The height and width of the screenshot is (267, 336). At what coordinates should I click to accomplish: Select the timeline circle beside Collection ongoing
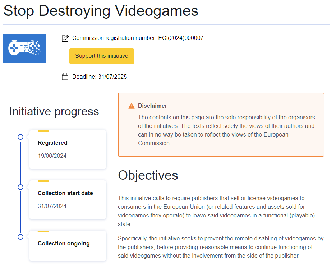coord(20,237)
